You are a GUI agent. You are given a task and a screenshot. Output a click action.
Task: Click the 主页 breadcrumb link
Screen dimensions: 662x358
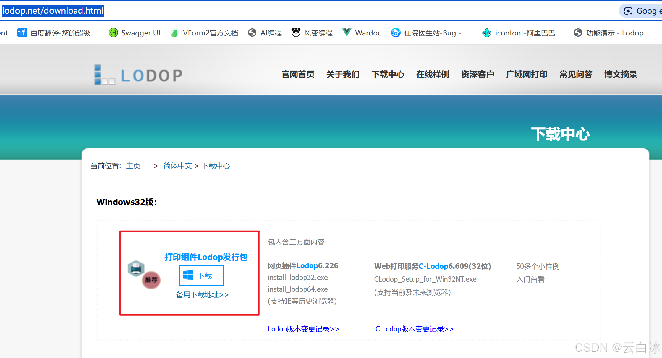(x=133, y=166)
